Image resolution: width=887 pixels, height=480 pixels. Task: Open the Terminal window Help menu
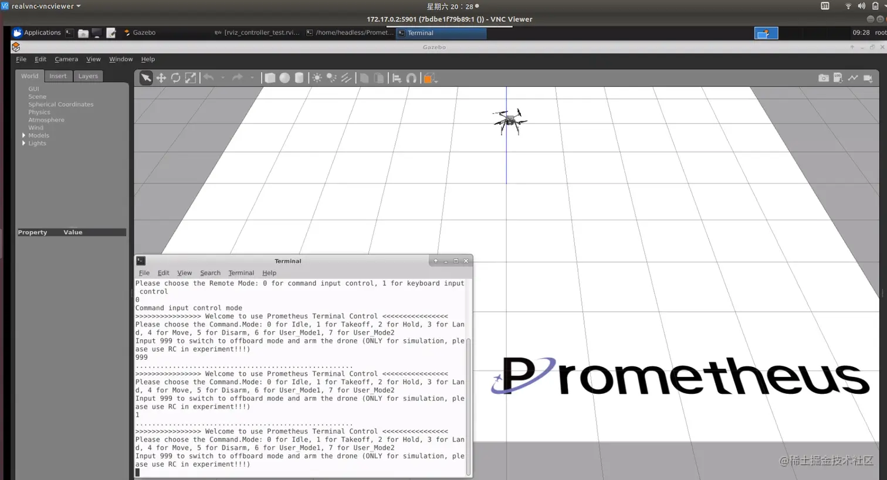pyautogui.click(x=269, y=273)
